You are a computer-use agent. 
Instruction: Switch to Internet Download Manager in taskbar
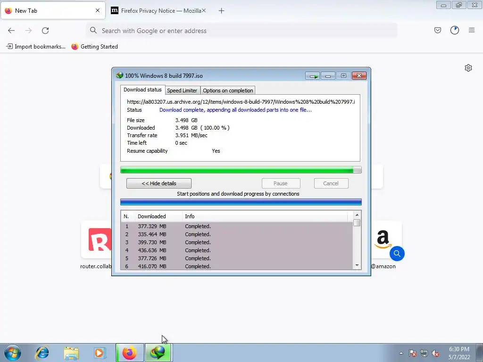point(158,353)
